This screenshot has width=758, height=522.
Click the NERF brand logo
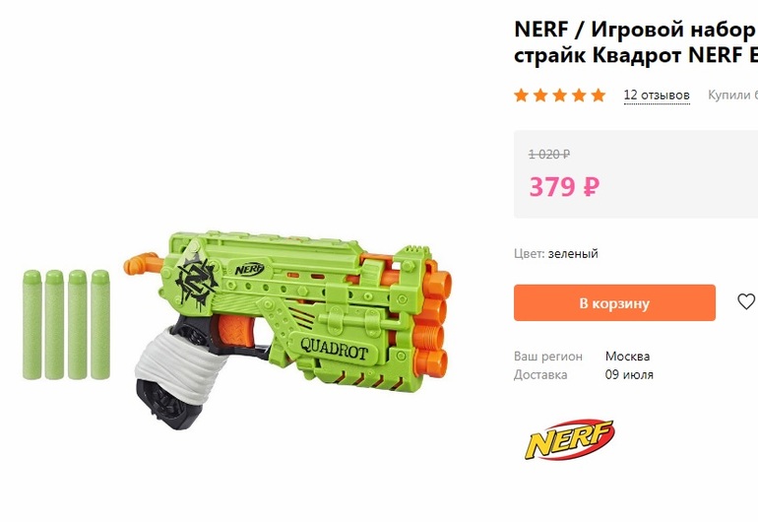point(570,439)
